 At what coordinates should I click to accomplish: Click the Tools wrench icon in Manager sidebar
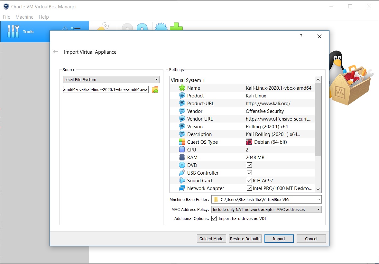(x=13, y=32)
